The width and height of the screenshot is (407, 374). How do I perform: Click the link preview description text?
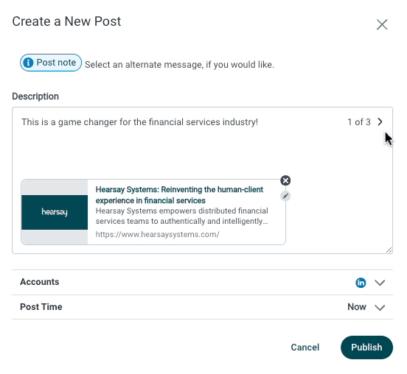pos(181,216)
